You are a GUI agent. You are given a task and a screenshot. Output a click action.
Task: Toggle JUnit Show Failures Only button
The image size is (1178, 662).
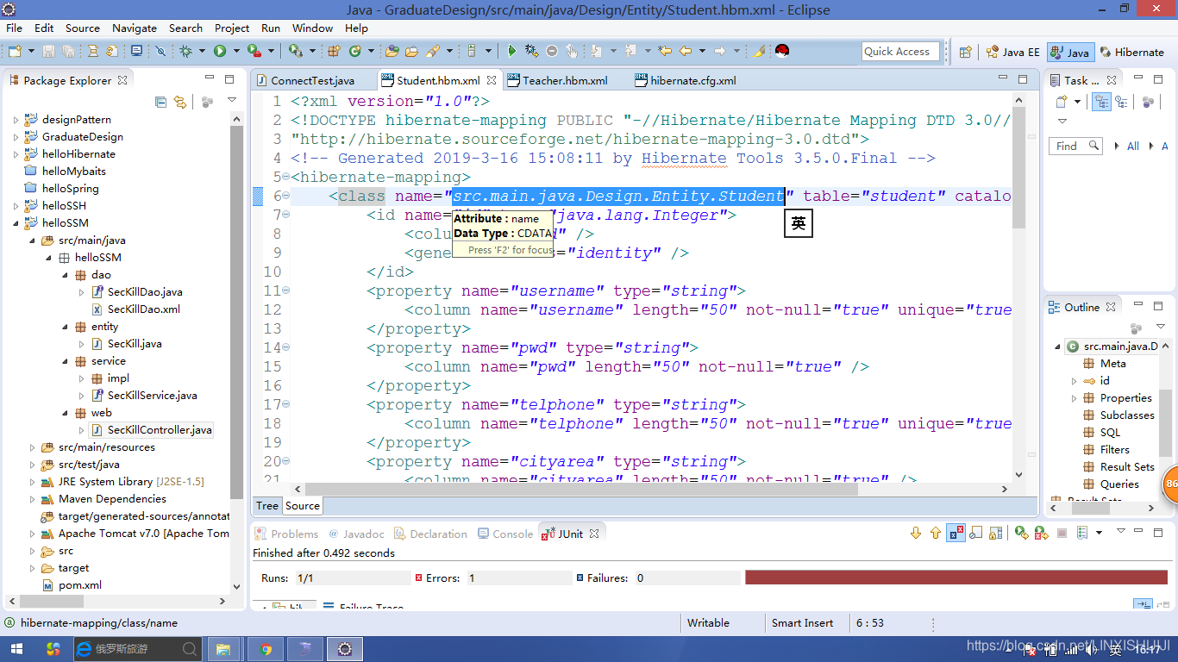[956, 534]
